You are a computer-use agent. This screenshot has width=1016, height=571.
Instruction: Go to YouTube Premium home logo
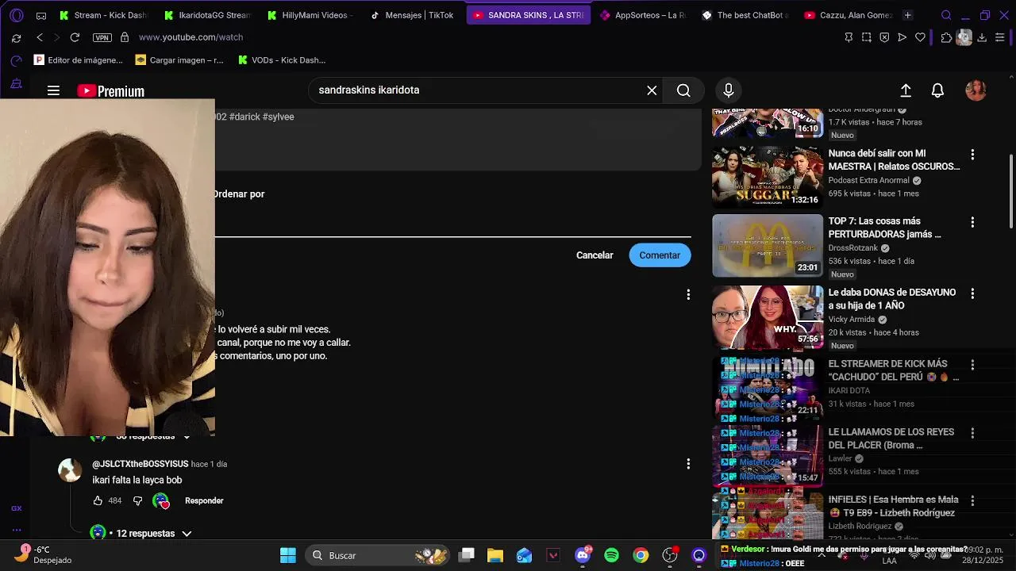pyautogui.click(x=110, y=91)
